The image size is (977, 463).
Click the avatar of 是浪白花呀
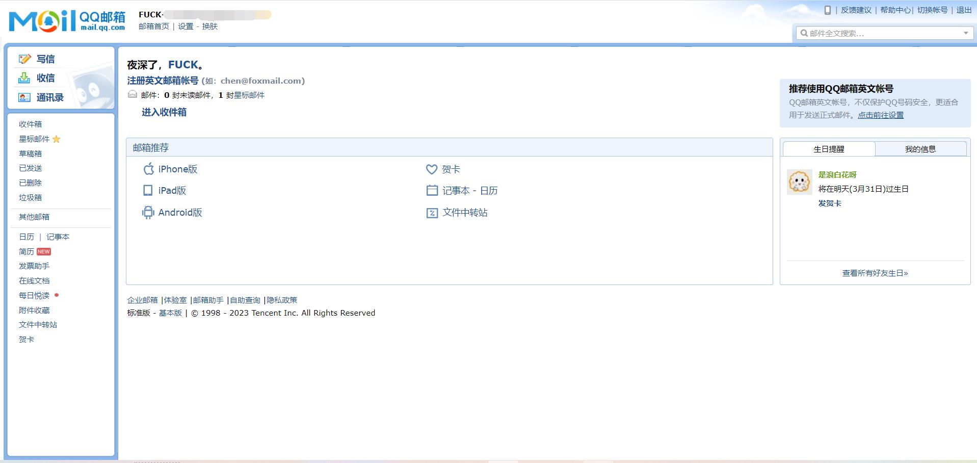tap(800, 182)
